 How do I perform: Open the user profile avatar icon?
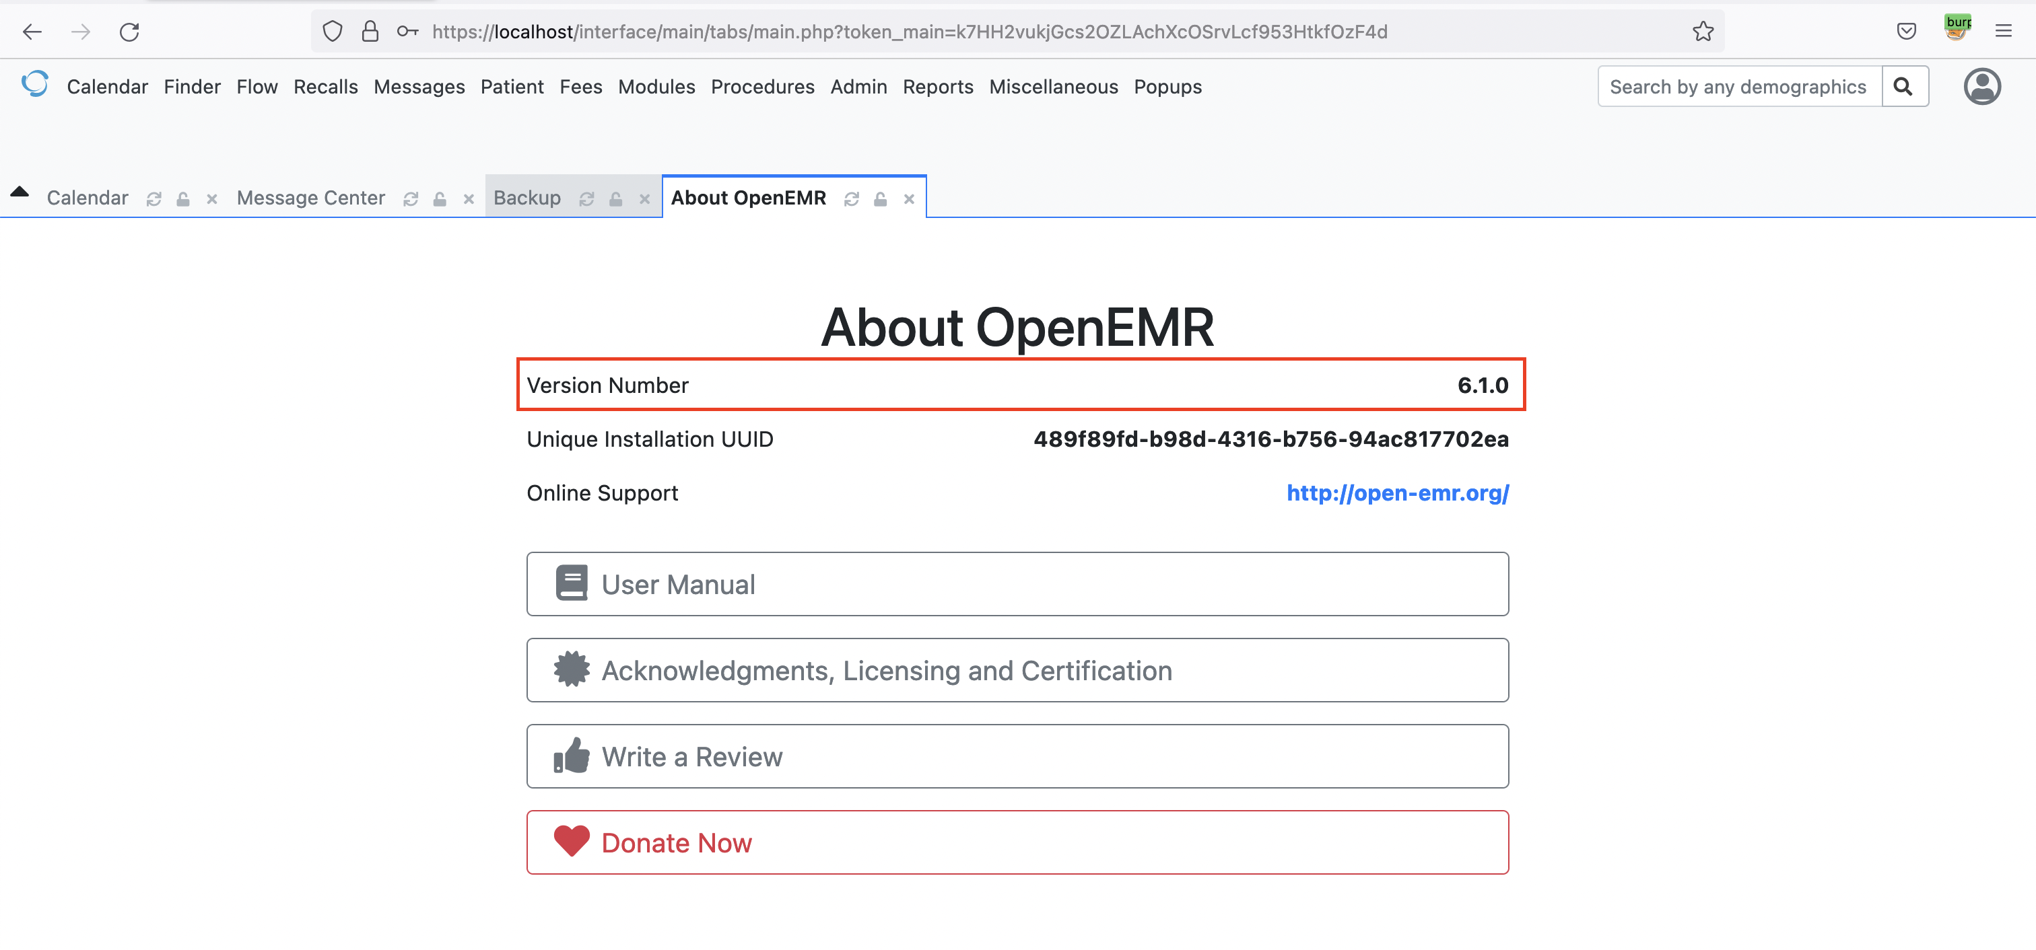1981,87
